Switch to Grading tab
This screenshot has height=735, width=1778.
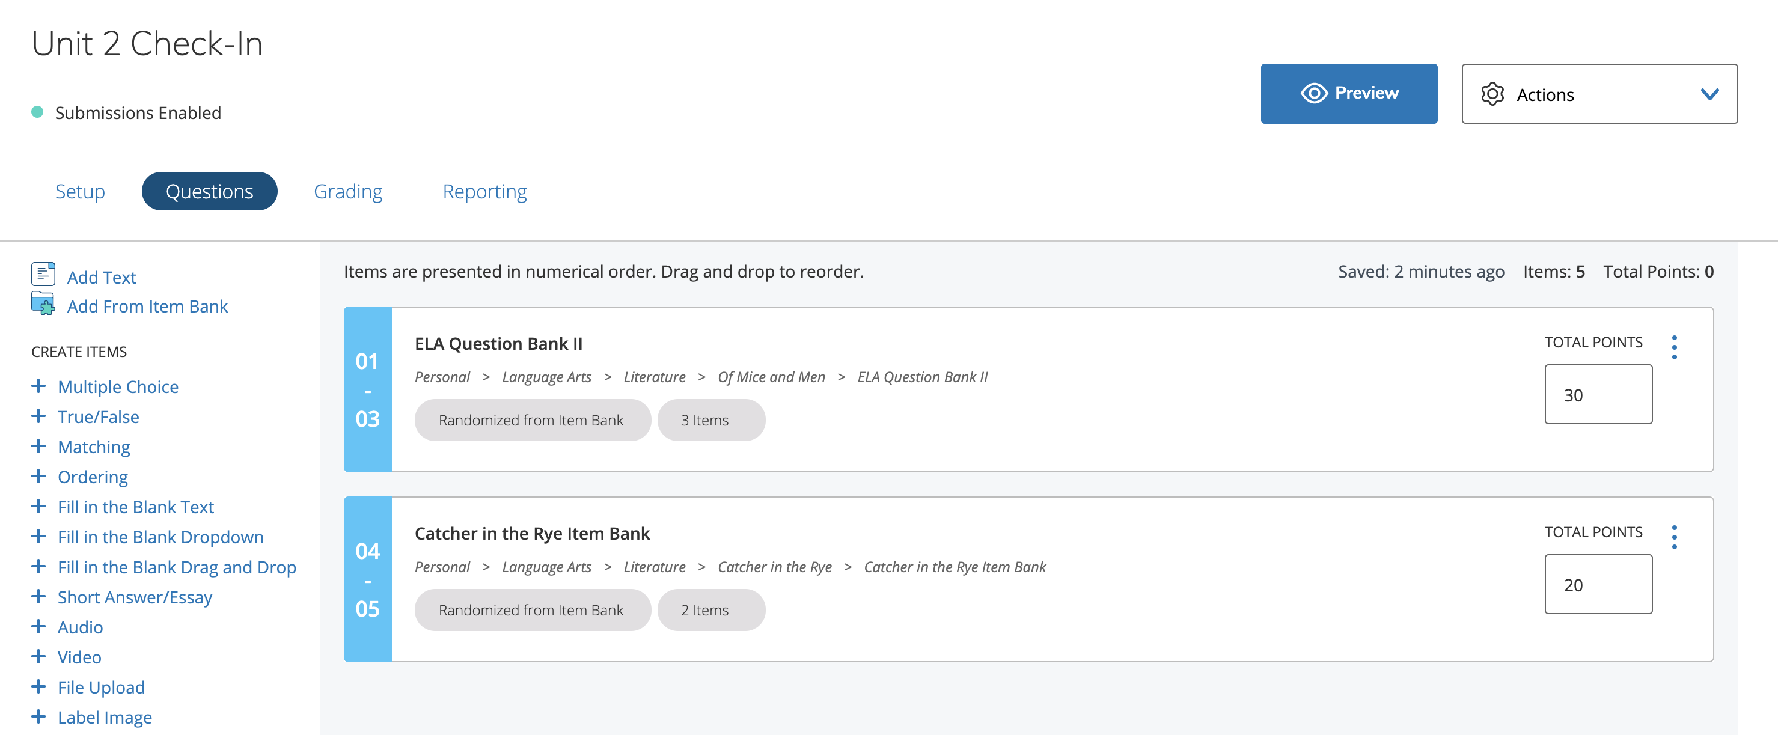(x=348, y=191)
